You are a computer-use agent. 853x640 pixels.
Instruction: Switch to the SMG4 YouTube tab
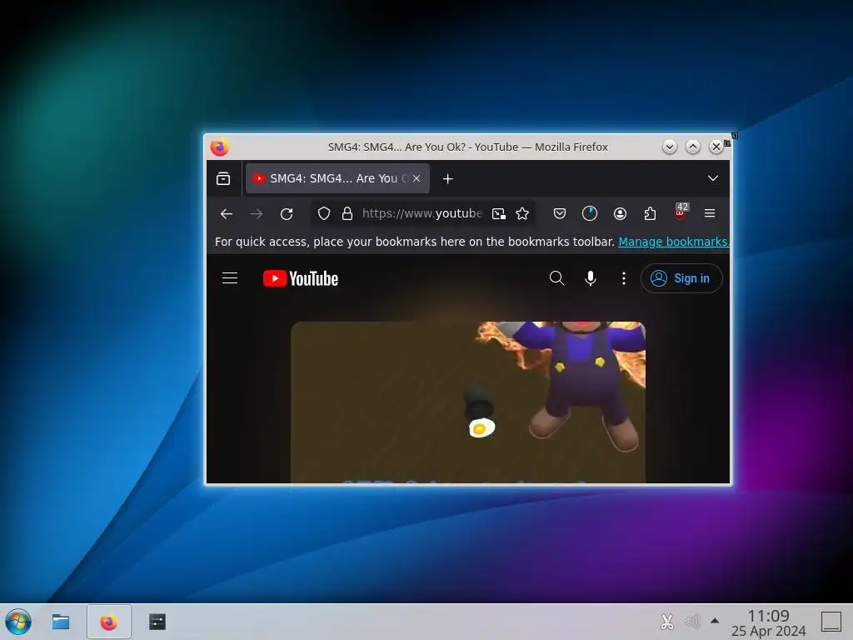pyautogui.click(x=337, y=178)
